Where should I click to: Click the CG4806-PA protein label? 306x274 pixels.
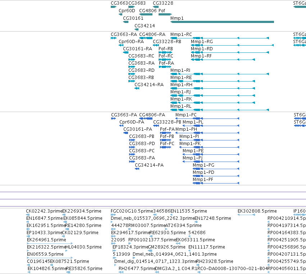point(152,115)
